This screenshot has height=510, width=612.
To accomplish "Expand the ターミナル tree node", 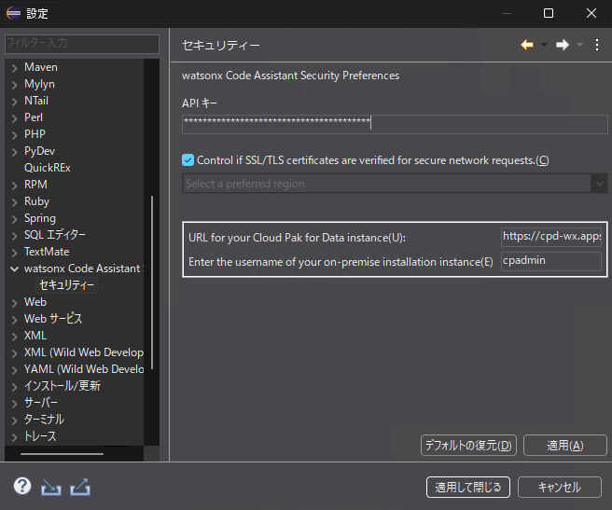I will point(14,420).
